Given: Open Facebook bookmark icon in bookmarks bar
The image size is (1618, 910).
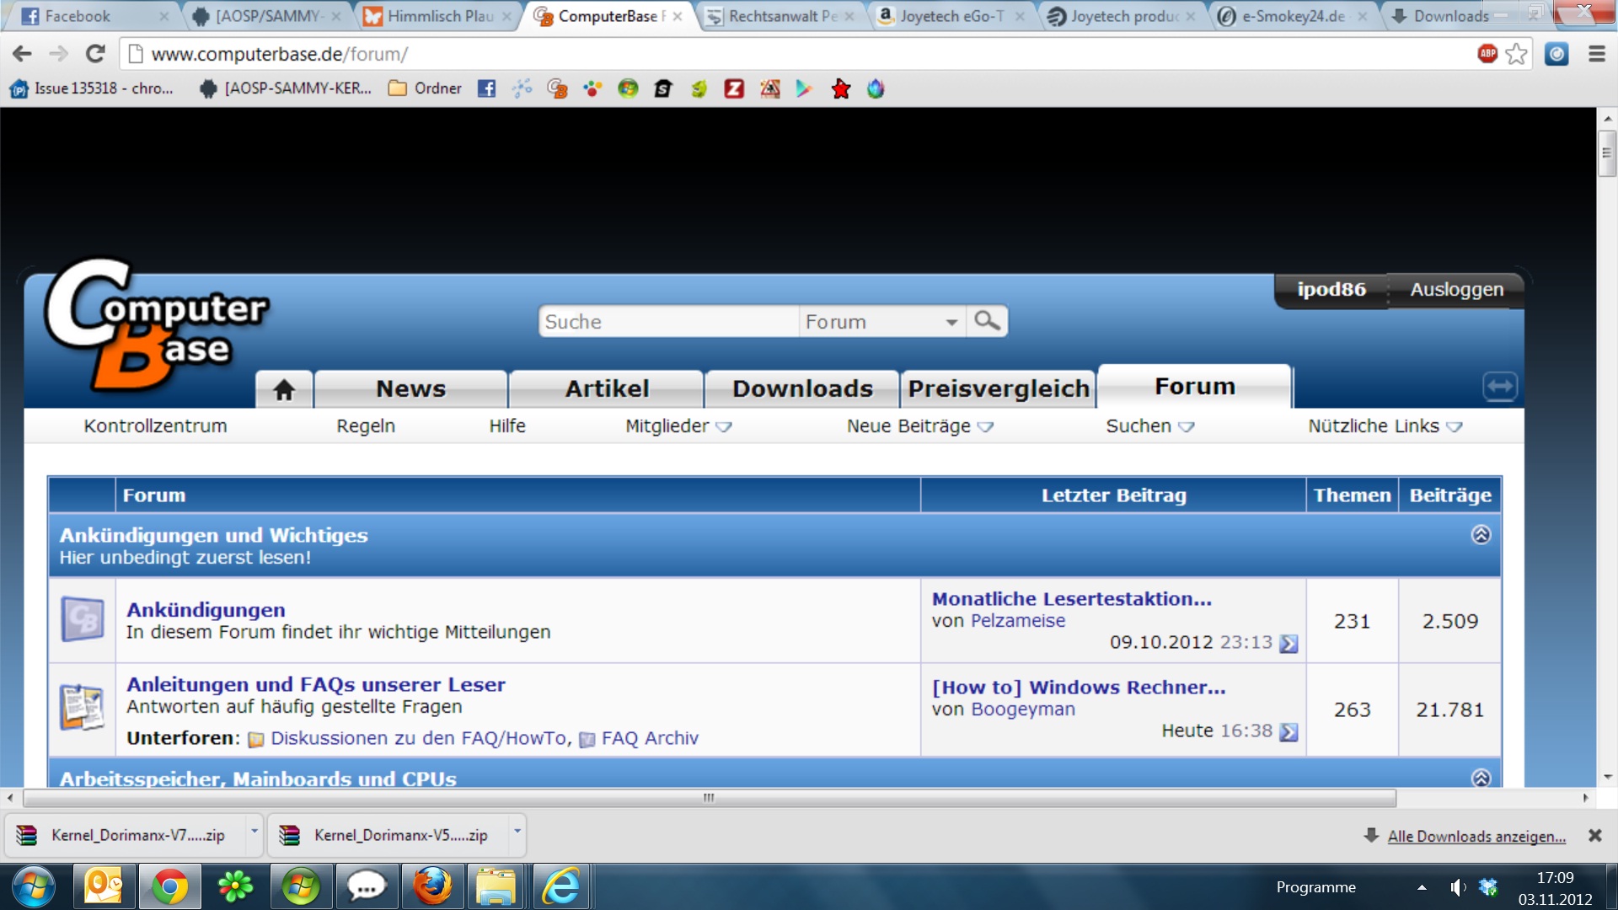Looking at the screenshot, I should pos(486,88).
